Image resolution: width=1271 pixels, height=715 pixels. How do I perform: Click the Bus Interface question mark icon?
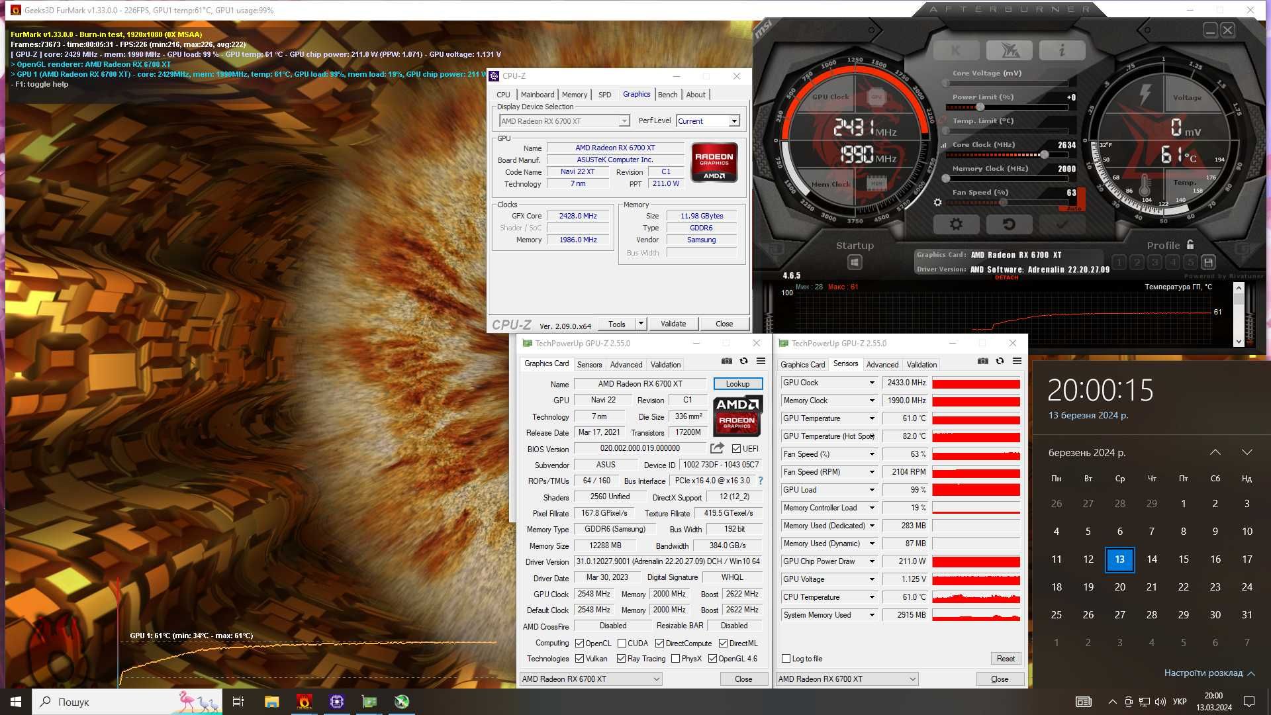click(x=761, y=481)
